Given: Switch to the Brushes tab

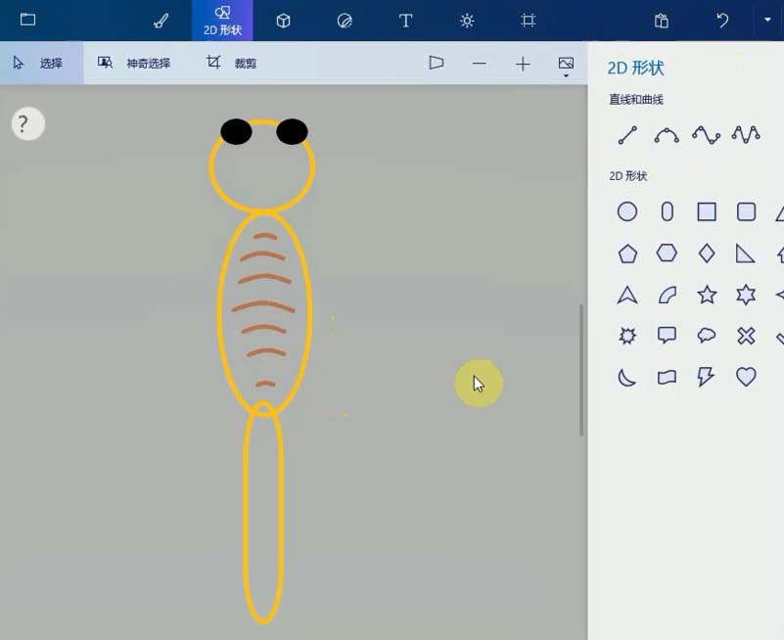Looking at the screenshot, I should [161, 21].
